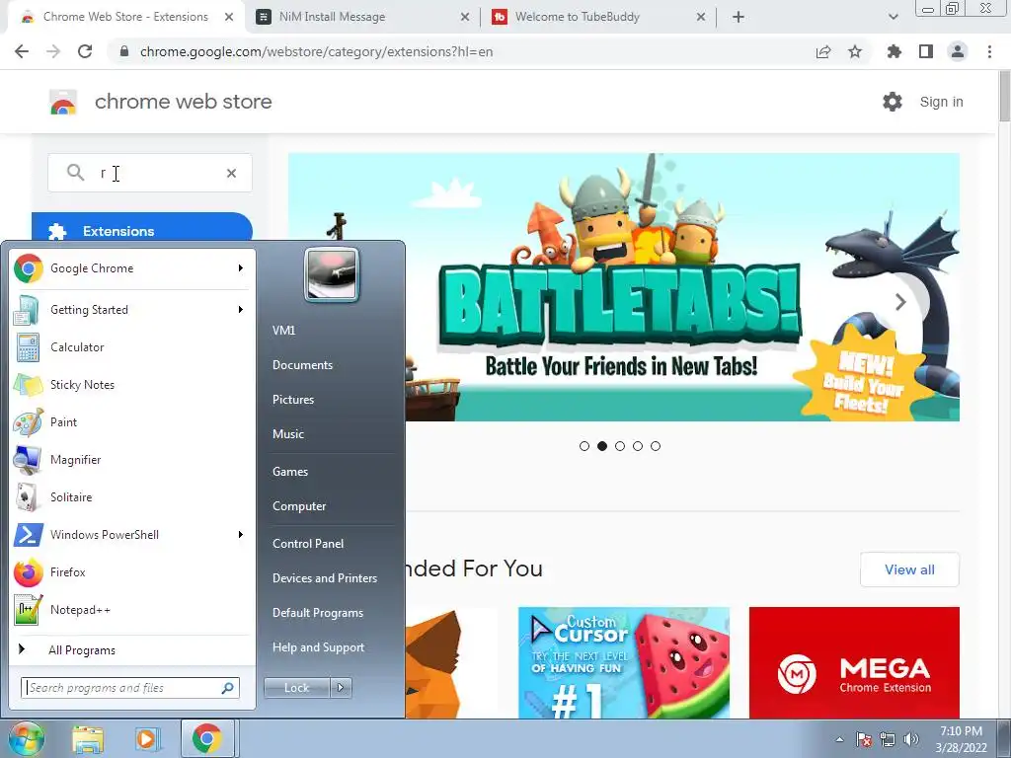The height and width of the screenshot is (758, 1011).
Task: Open Web Store settings gear
Action: 893,102
